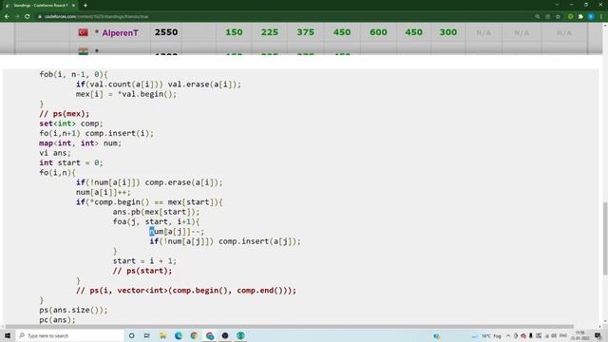Open the tab search dropdown arrow
This screenshot has width=608, height=342.
pos(557,5)
